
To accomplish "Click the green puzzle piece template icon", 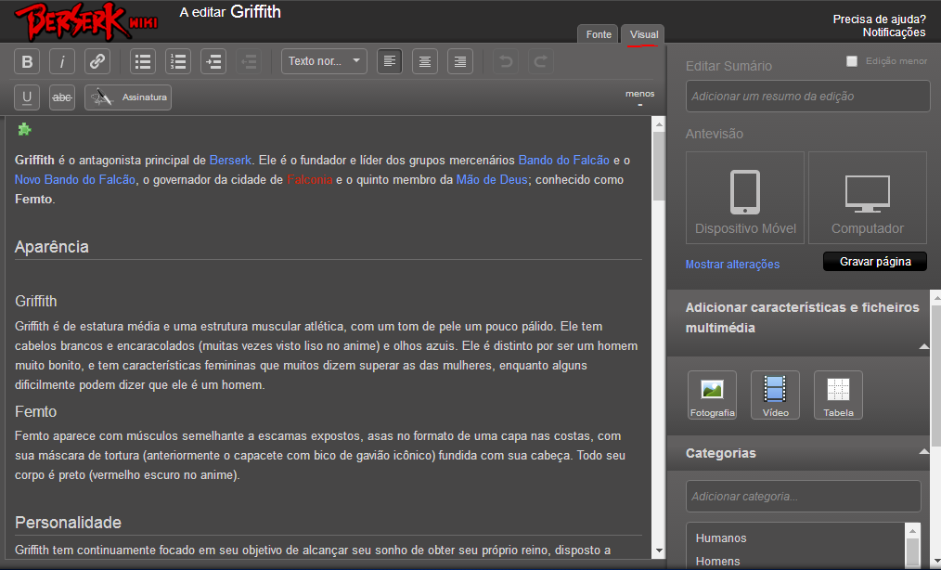I will (25, 129).
